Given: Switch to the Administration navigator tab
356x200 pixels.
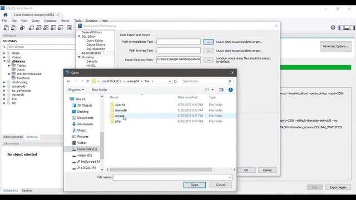Looking at the screenshot, I should point(13,137).
